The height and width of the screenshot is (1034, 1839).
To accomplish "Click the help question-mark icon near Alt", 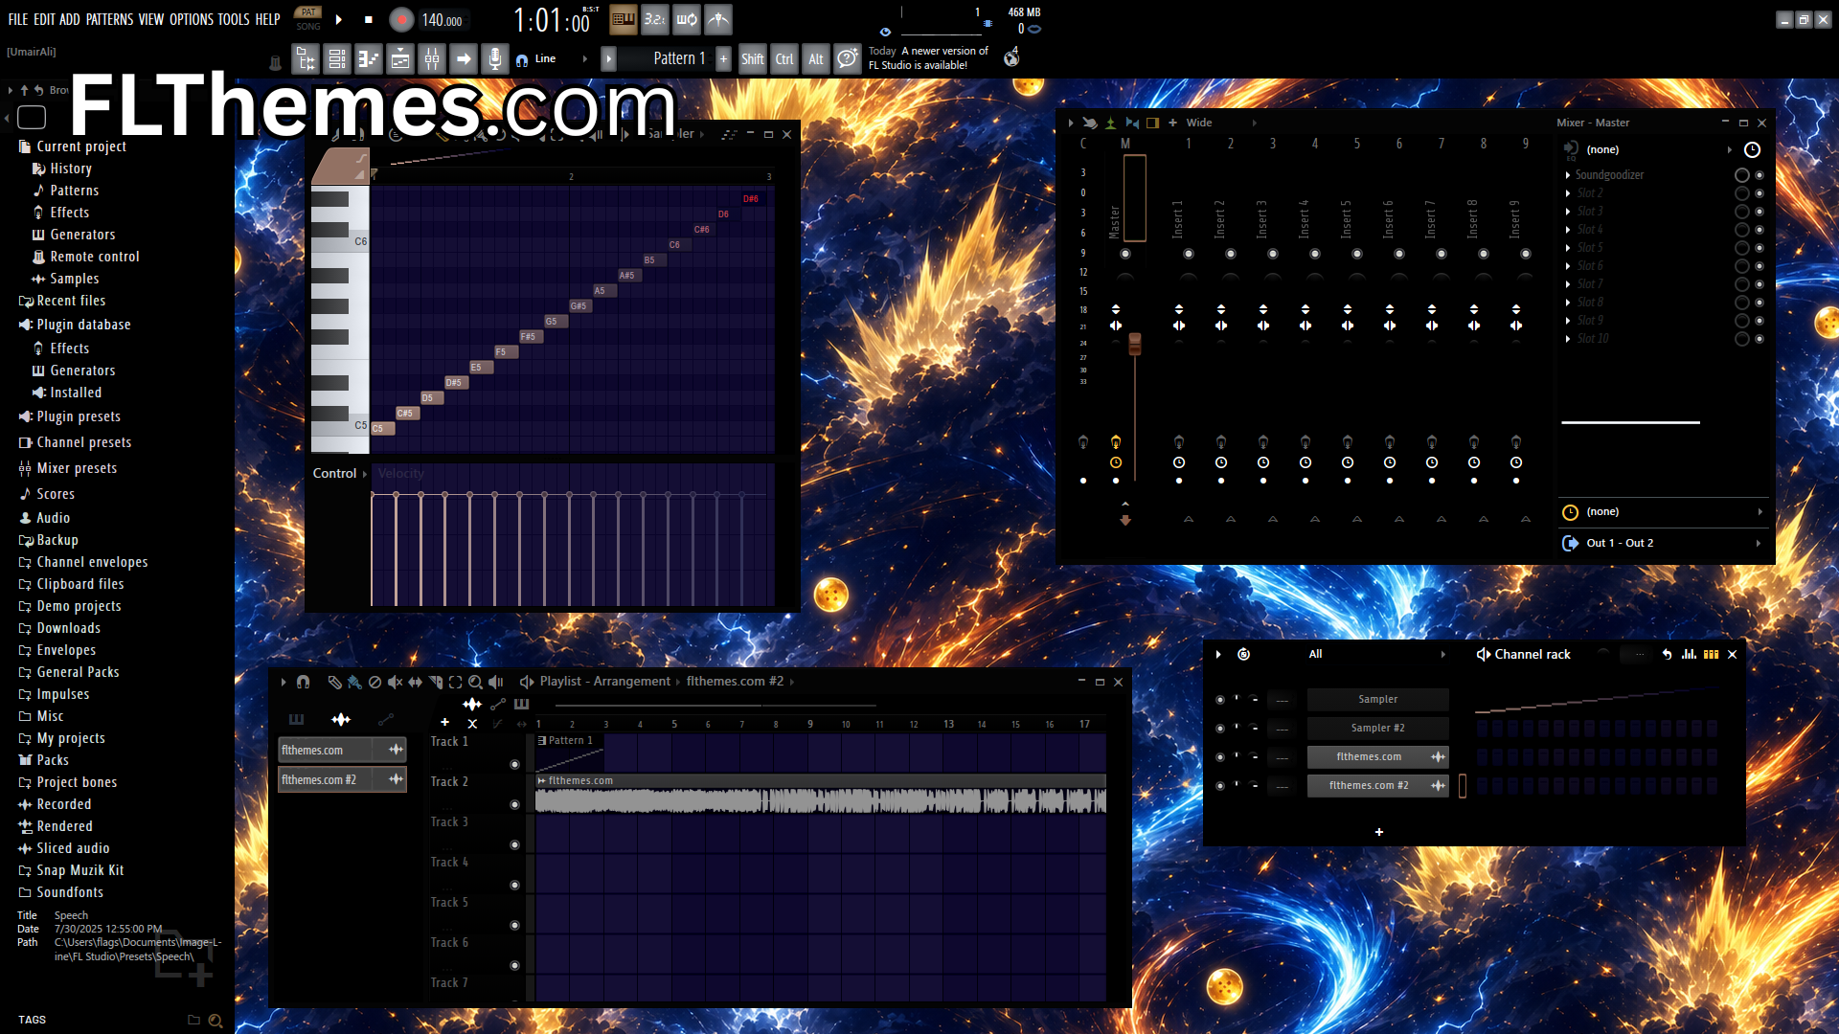I will [847, 59].
